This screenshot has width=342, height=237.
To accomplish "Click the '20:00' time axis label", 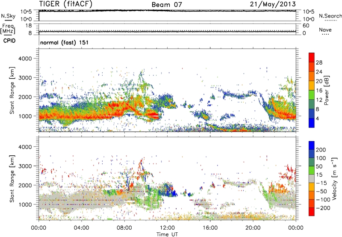I will [253, 228].
